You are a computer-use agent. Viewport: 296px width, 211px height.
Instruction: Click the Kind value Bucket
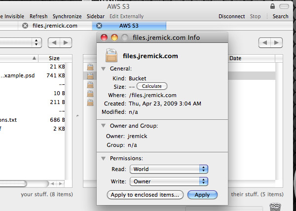[138, 78]
